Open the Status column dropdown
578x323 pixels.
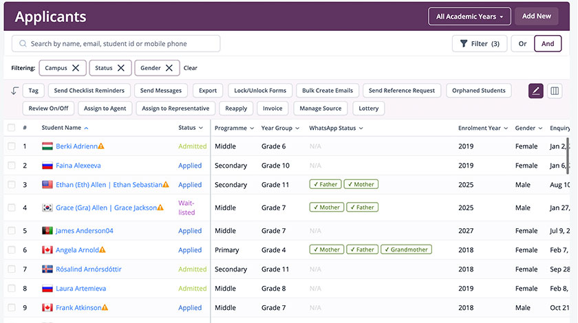point(201,128)
